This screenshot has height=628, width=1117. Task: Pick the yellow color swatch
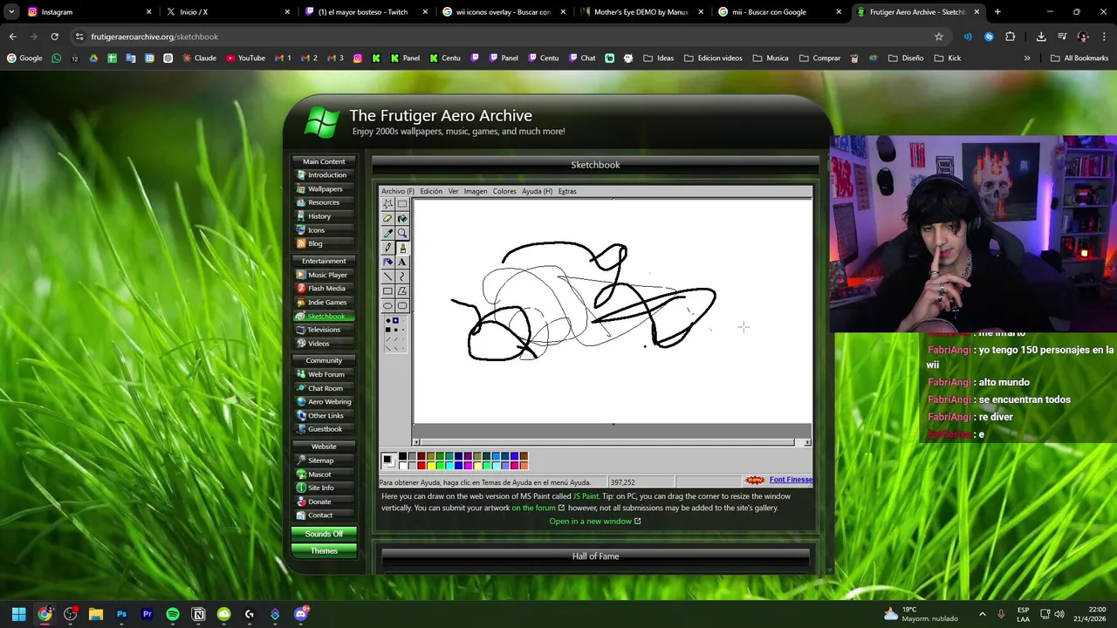coord(431,466)
